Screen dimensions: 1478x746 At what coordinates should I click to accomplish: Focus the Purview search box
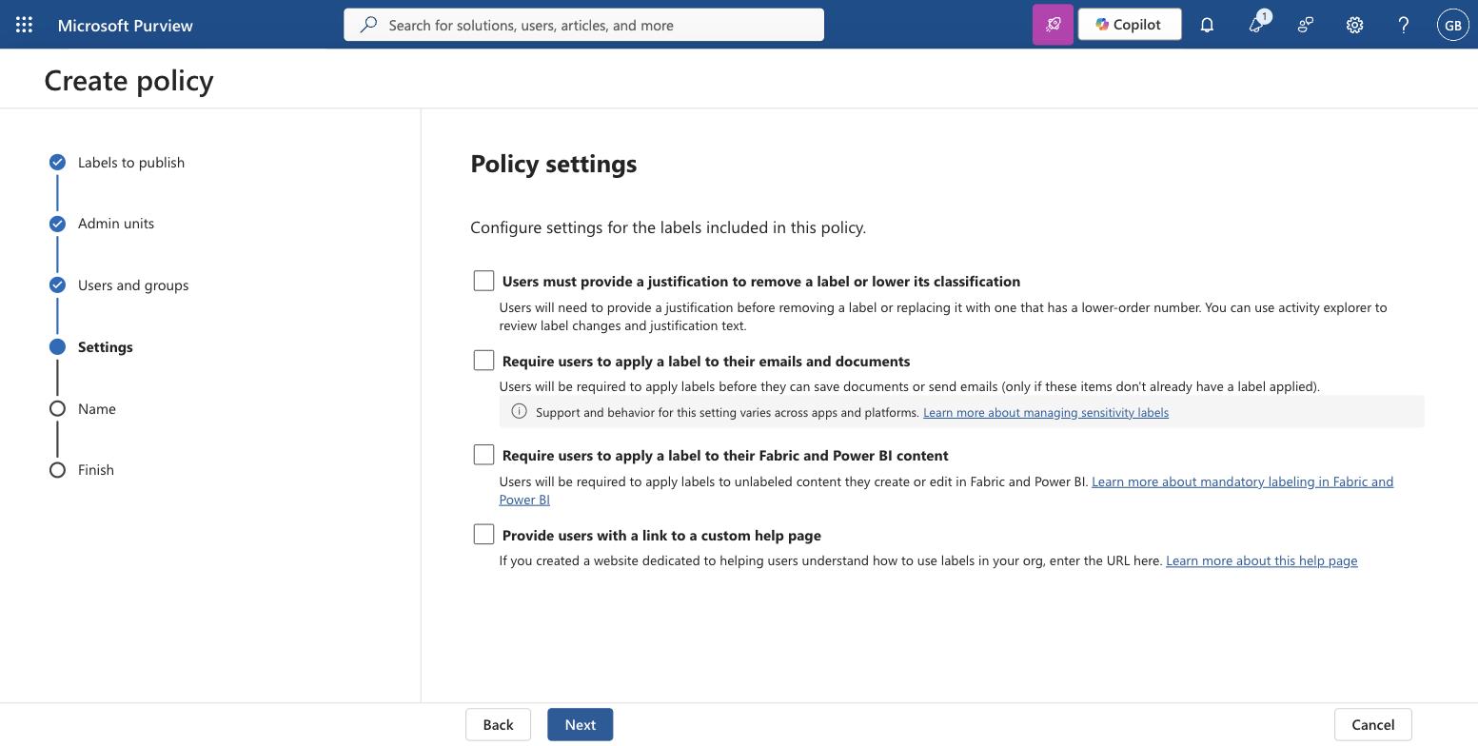tap(583, 25)
